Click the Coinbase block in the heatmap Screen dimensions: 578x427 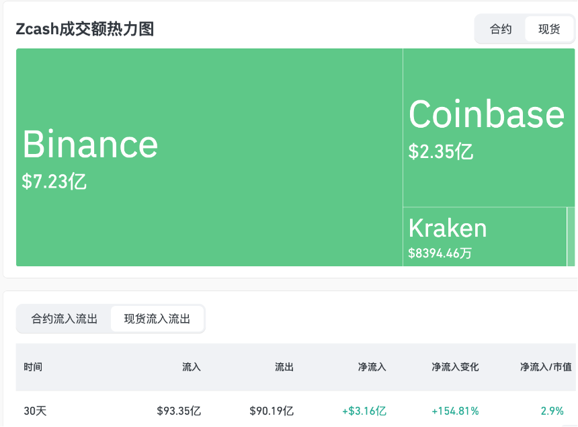pyautogui.click(x=487, y=128)
